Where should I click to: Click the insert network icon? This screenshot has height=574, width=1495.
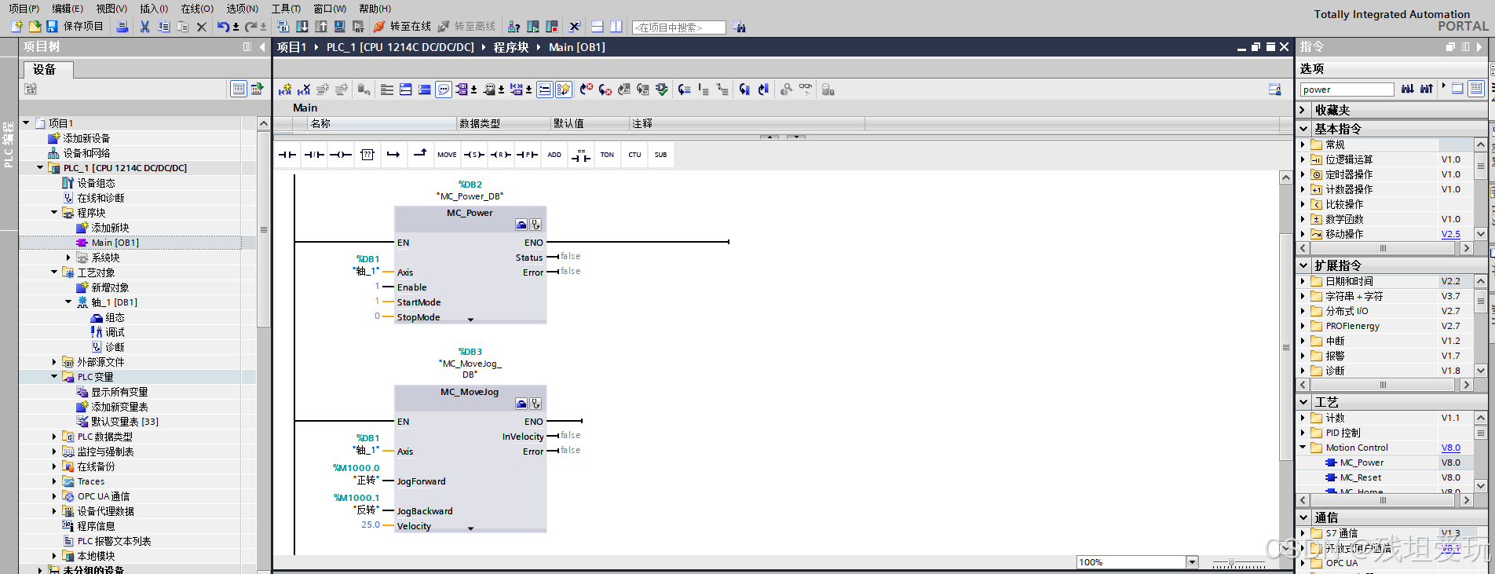click(x=285, y=90)
